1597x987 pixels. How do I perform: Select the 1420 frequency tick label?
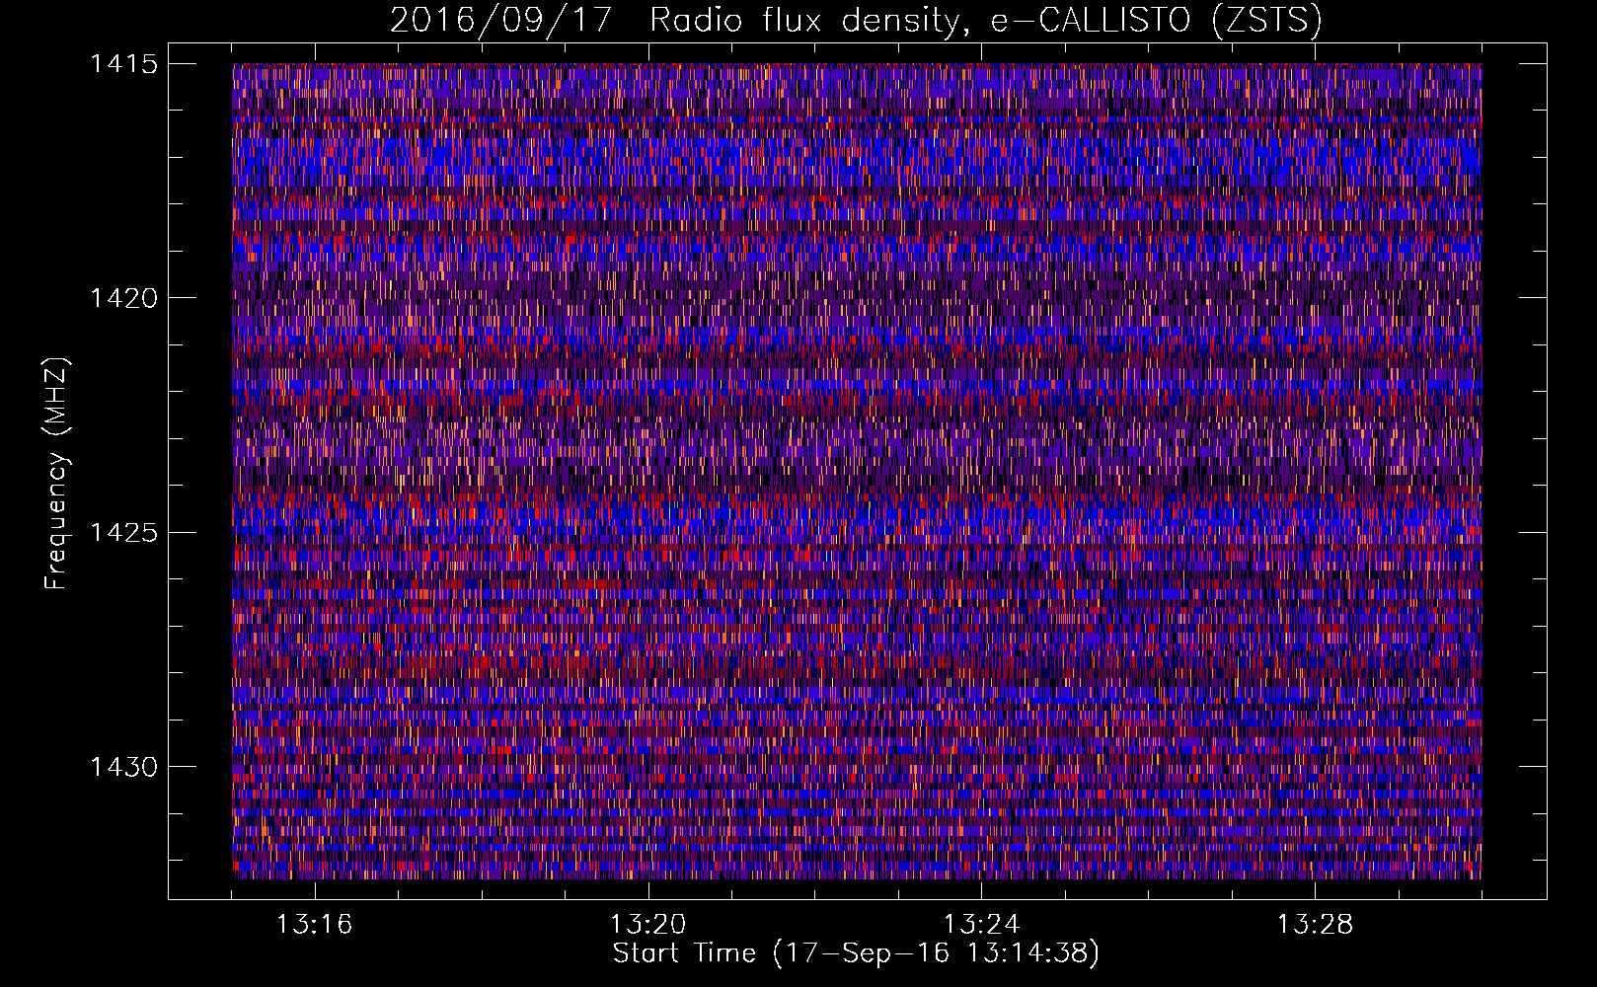[x=124, y=298]
